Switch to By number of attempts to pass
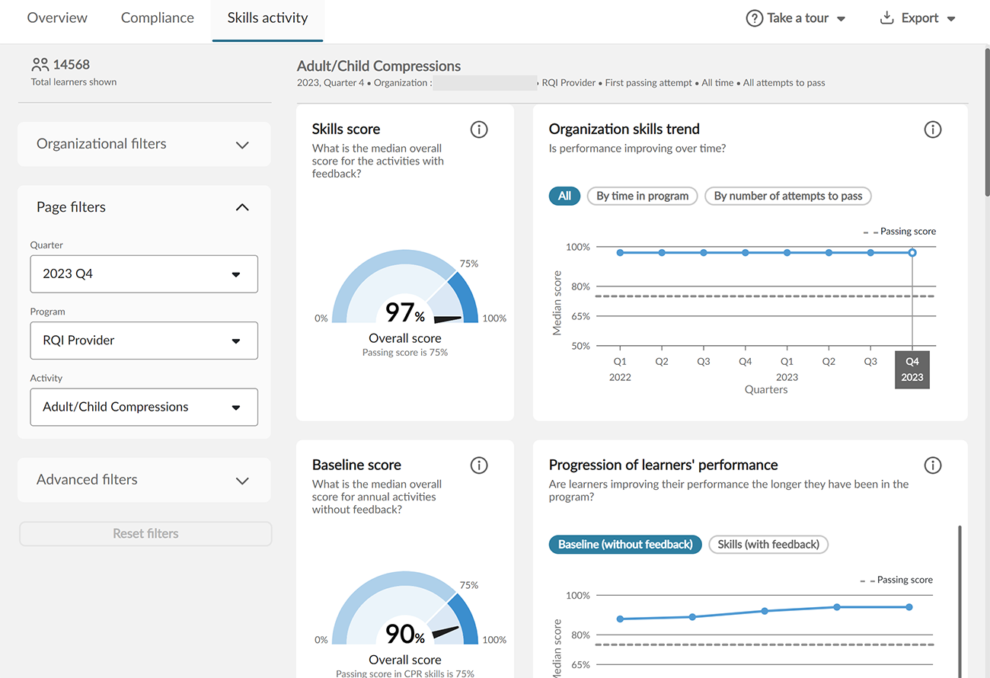Image resolution: width=990 pixels, height=678 pixels. [x=787, y=196]
